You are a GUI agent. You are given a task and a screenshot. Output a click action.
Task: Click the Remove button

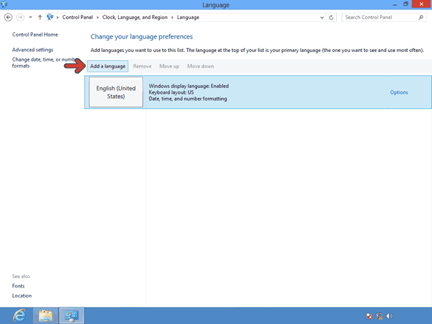coord(142,66)
